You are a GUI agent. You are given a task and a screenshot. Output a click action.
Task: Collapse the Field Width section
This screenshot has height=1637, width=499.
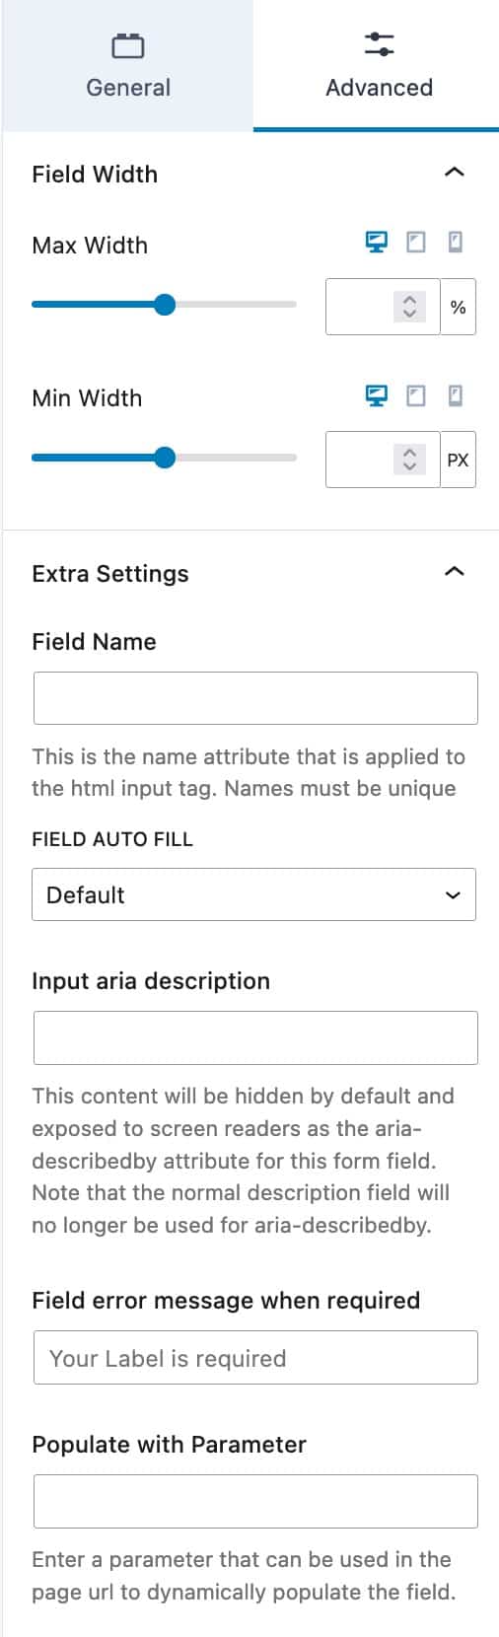coord(454,173)
